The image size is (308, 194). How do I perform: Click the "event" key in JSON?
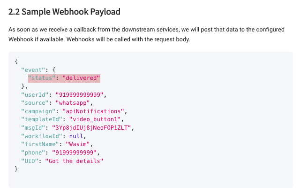(x=34, y=69)
